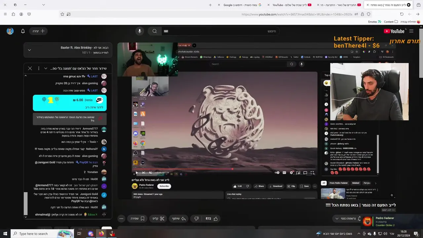Open Task View on the taskbar
The image size is (423, 238).
(79, 234)
